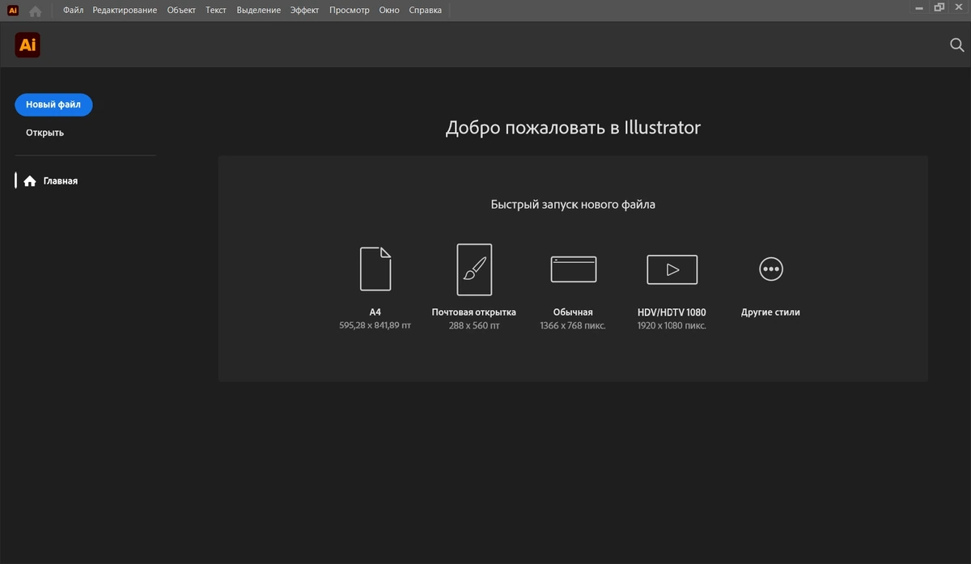Viewport: 971px width, 564px height.
Task: Minimize the Illustrator window
Action: coord(918,7)
